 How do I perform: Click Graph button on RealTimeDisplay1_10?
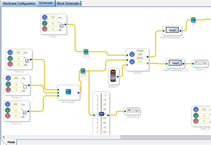tap(175, 63)
